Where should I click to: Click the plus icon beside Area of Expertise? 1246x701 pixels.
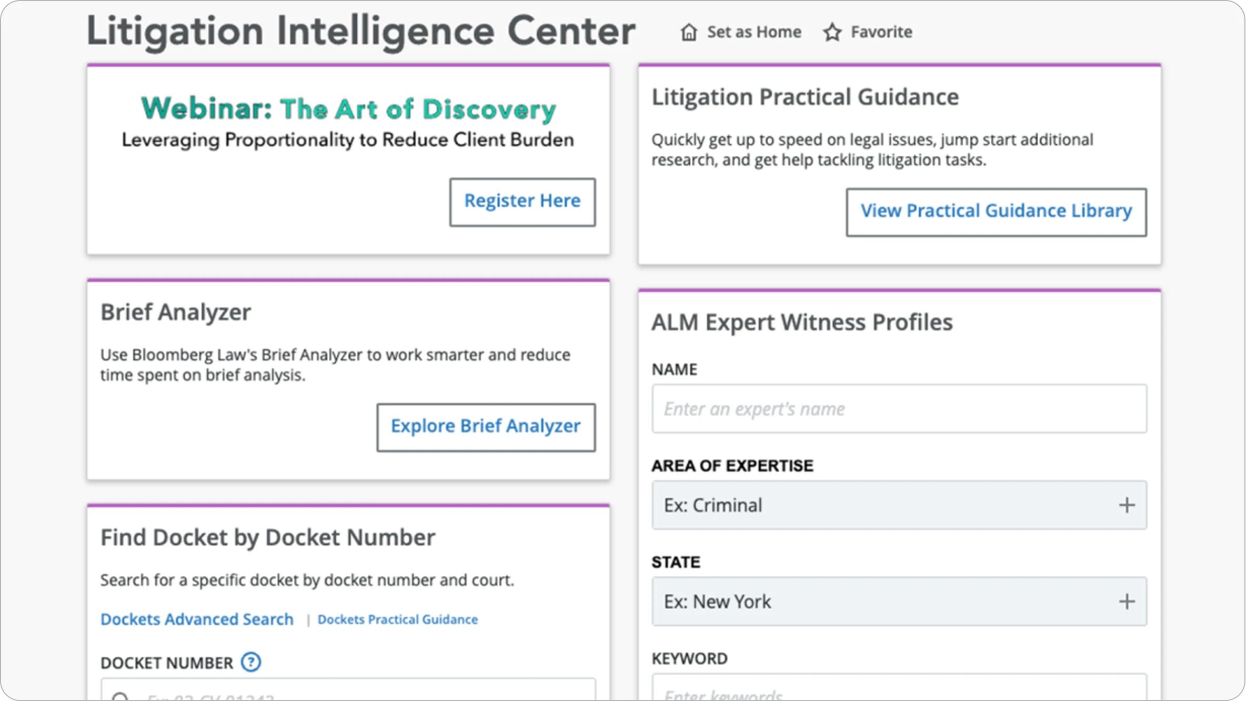coord(1128,505)
